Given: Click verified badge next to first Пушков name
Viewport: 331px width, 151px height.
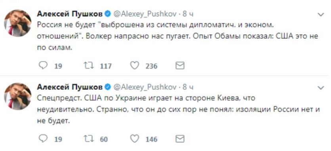Looking at the screenshot, I should [108, 14].
